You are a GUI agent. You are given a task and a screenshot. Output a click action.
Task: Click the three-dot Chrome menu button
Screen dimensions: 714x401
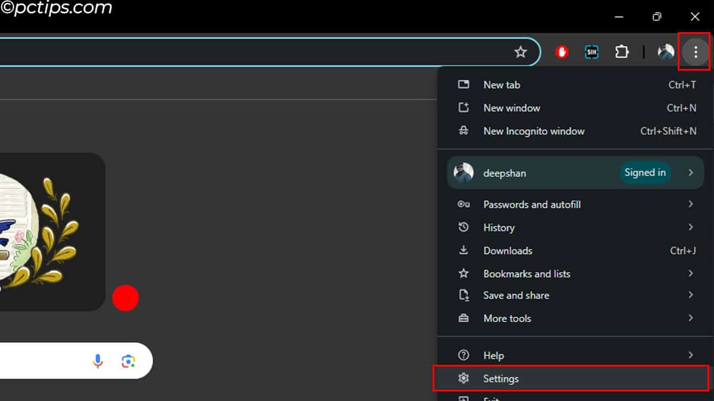[x=695, y=52]
